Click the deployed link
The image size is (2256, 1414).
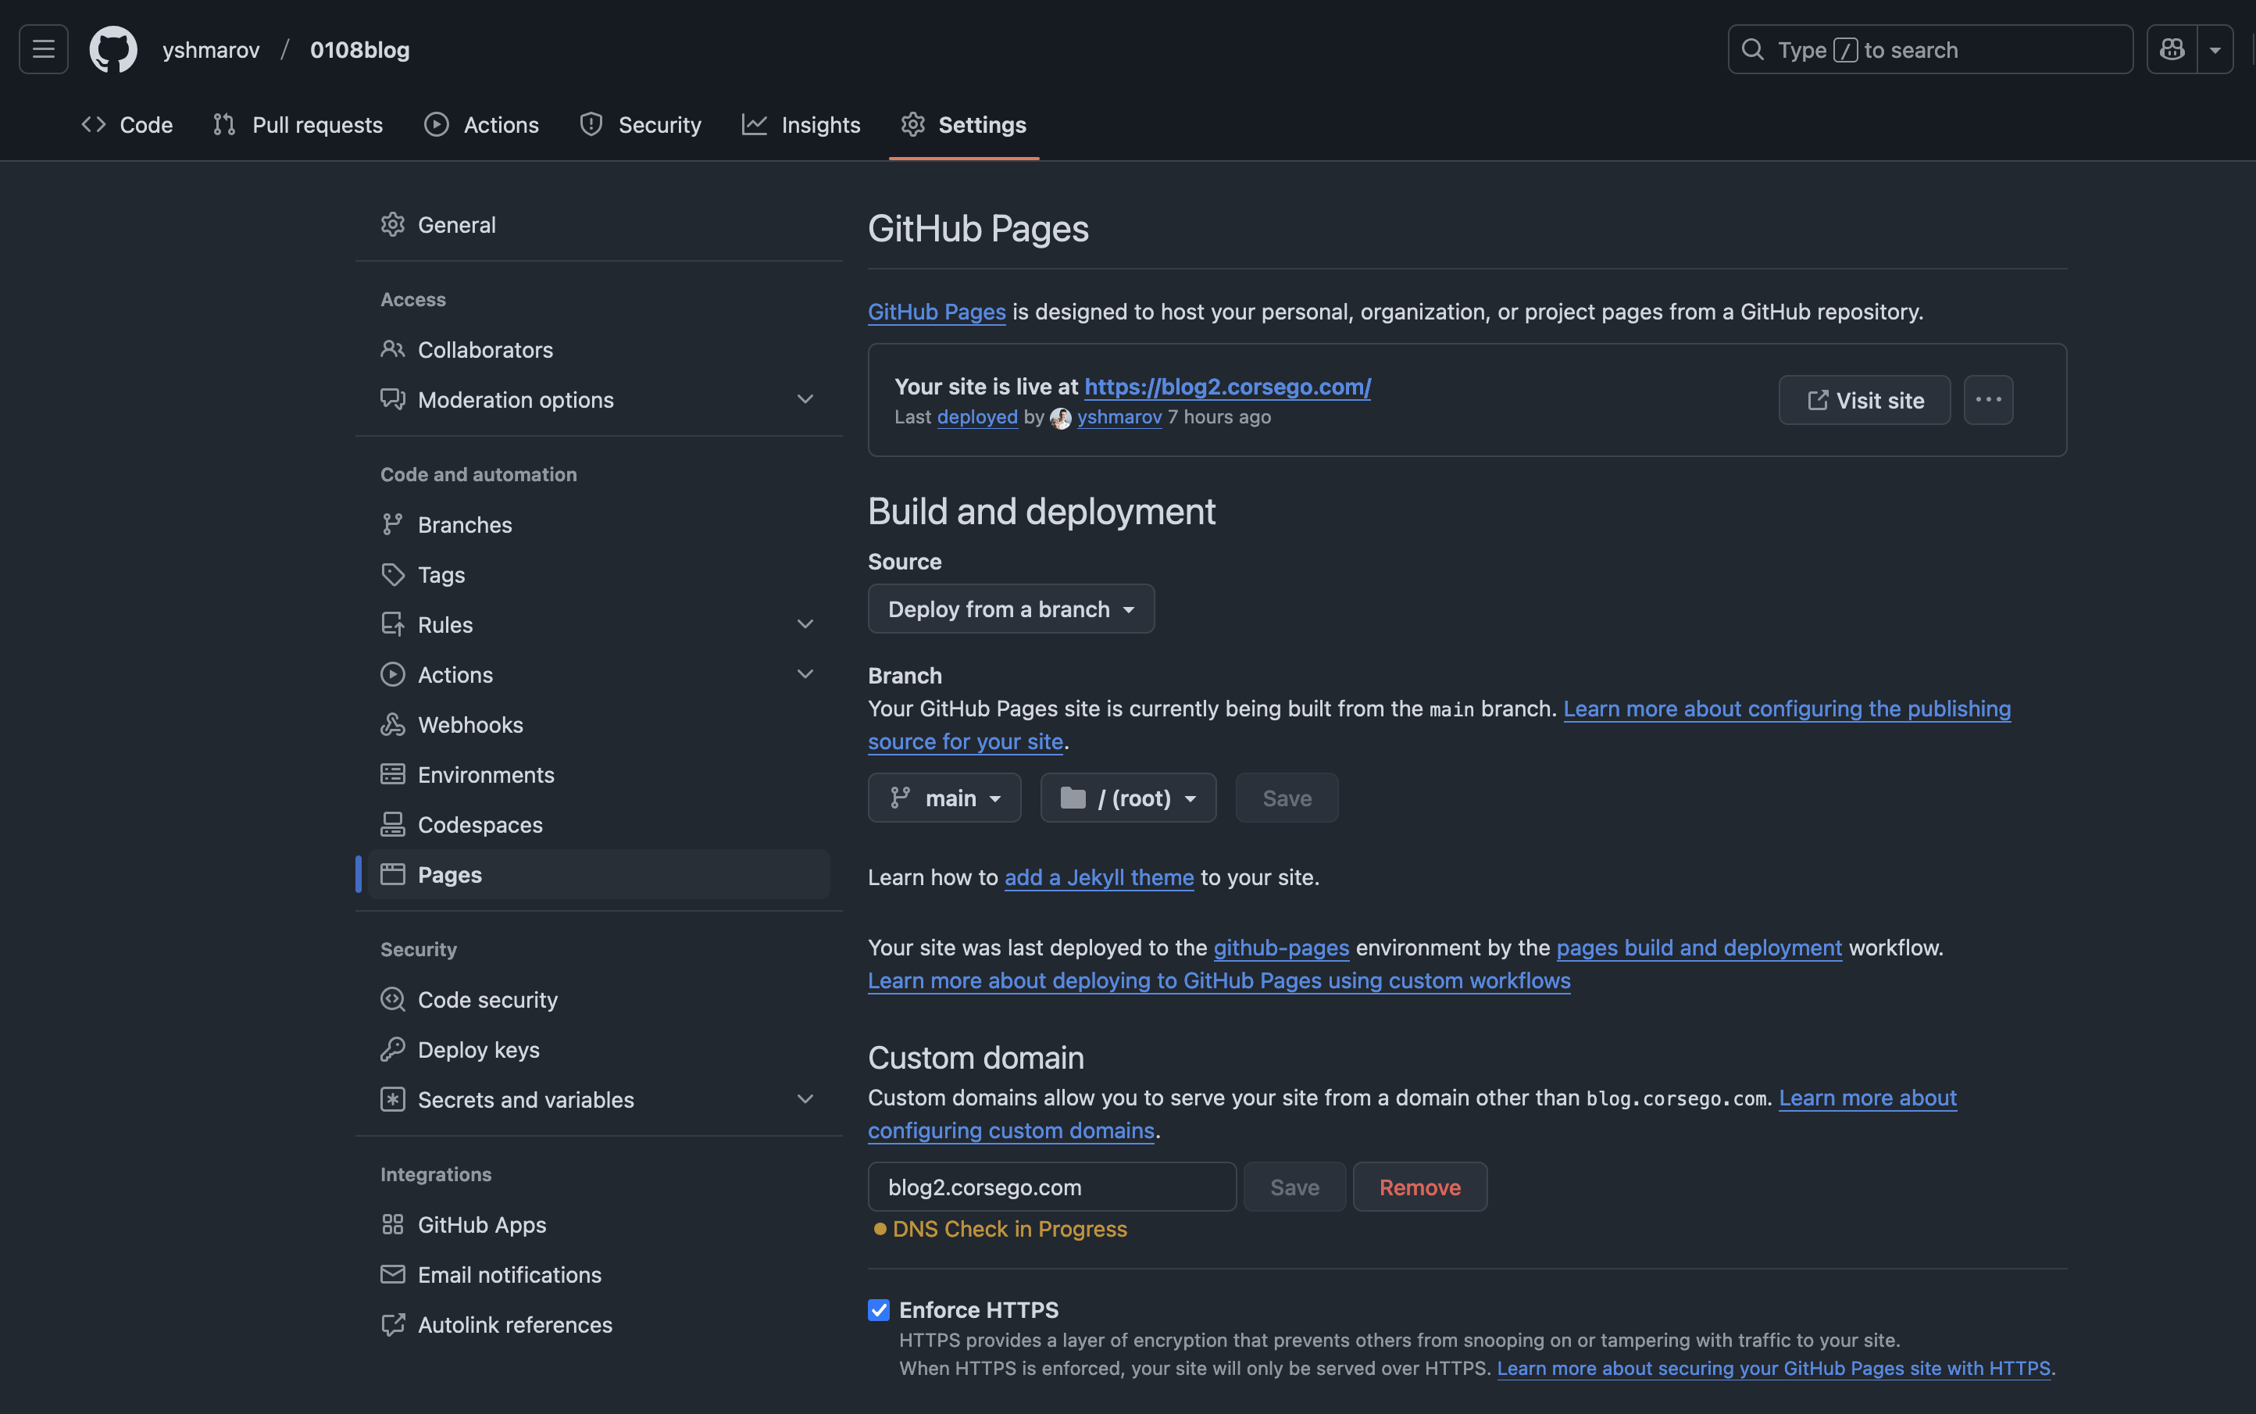[977, 417]
